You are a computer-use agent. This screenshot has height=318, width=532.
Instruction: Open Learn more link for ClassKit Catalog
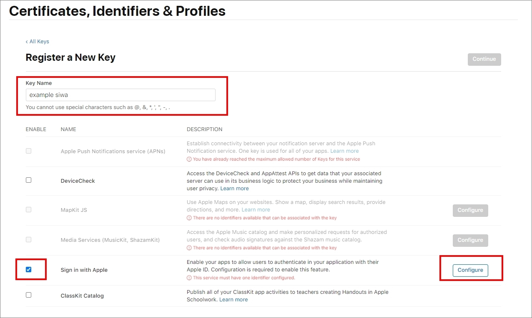point(233,300)
